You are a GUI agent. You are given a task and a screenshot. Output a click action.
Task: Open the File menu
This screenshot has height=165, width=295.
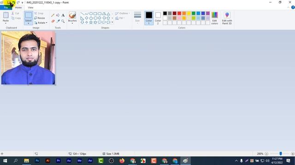[x=6, y=7]
